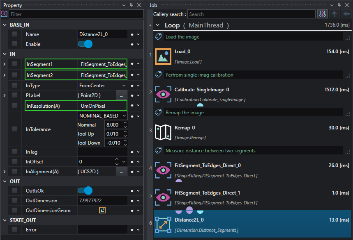Image resolution: width=353 pixels, height=240 pixels.
Task: Click the Distance2L_0 dimension icon
Action: (x=163, y=225)
